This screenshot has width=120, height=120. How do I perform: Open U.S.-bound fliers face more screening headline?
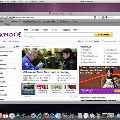[46, 72]
